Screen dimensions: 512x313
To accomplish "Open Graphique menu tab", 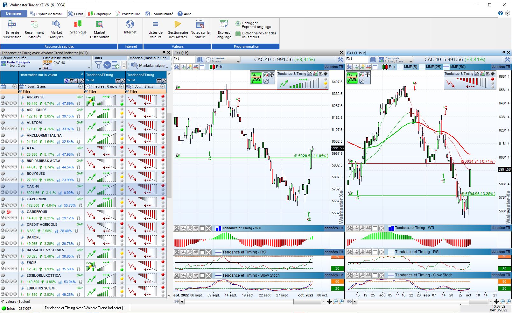I will (100, 14).
